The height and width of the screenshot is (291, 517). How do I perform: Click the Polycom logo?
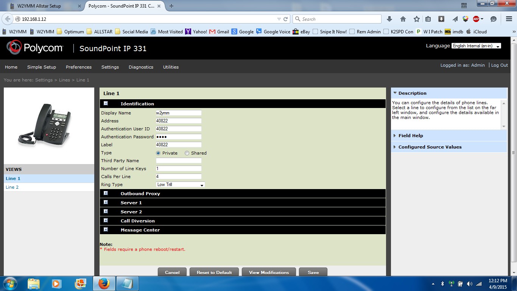tap(34, 48)
